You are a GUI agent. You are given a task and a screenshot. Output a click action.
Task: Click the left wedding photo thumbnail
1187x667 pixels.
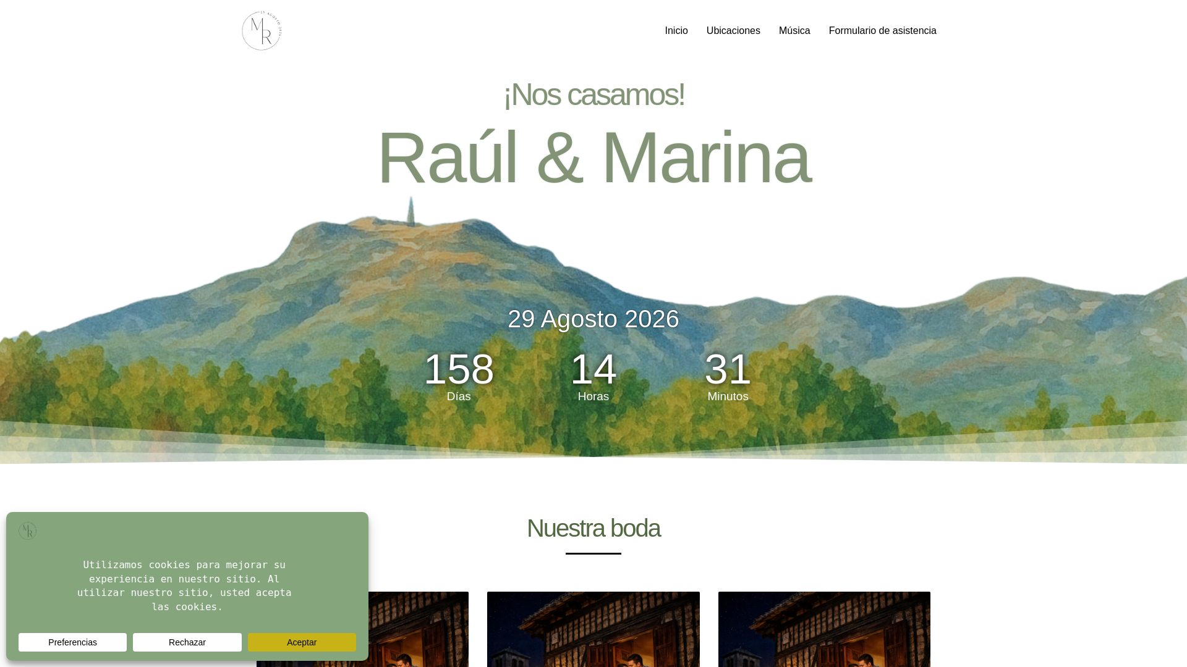pyautogui.click(x=419, y=629)
